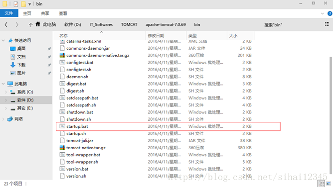Expand the 软件 (D:) drive node
Viewport: 333px width, 187px height.
click(6, 100)
